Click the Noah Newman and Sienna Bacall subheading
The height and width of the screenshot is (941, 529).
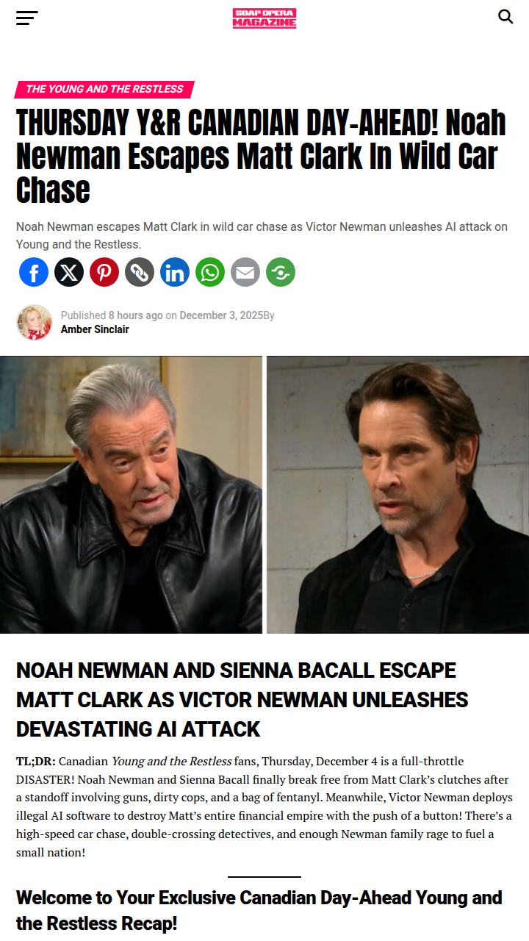click(x=242, y=699)
